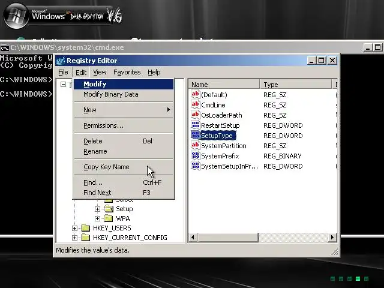Expand the HKEY_USERS hive
The image size is (384, 288).
(x=74, y=228)
